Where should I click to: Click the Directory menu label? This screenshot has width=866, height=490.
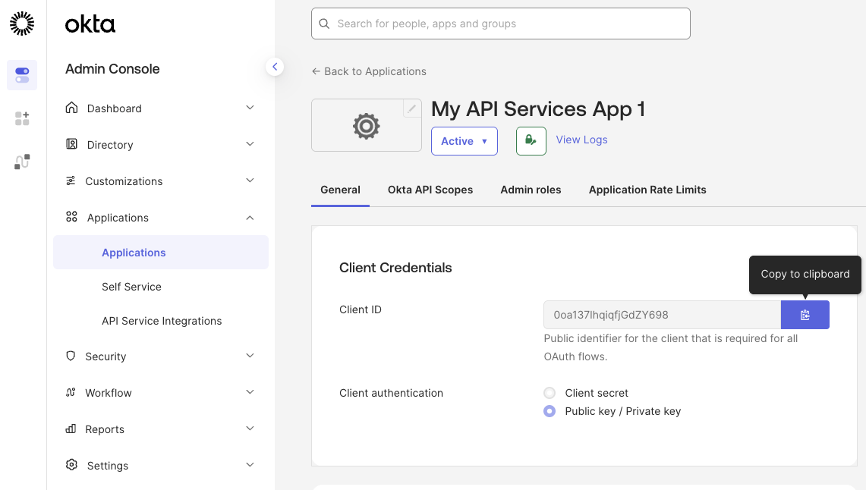tap(110, 145)
